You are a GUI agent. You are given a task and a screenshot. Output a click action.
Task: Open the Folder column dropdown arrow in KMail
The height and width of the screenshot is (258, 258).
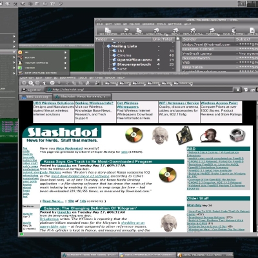(x=112, y=39)
